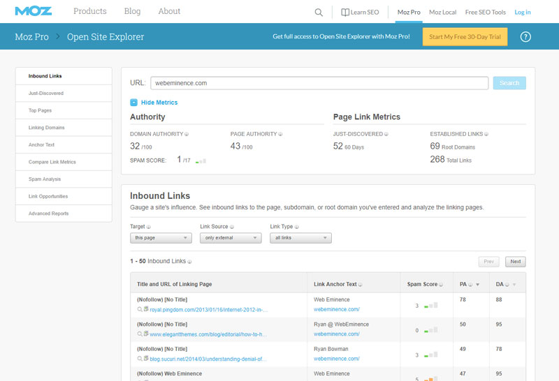This screenshot has width=559, height=381.
Task: Sort by PA using its arrow
Action: coord(478,285)
